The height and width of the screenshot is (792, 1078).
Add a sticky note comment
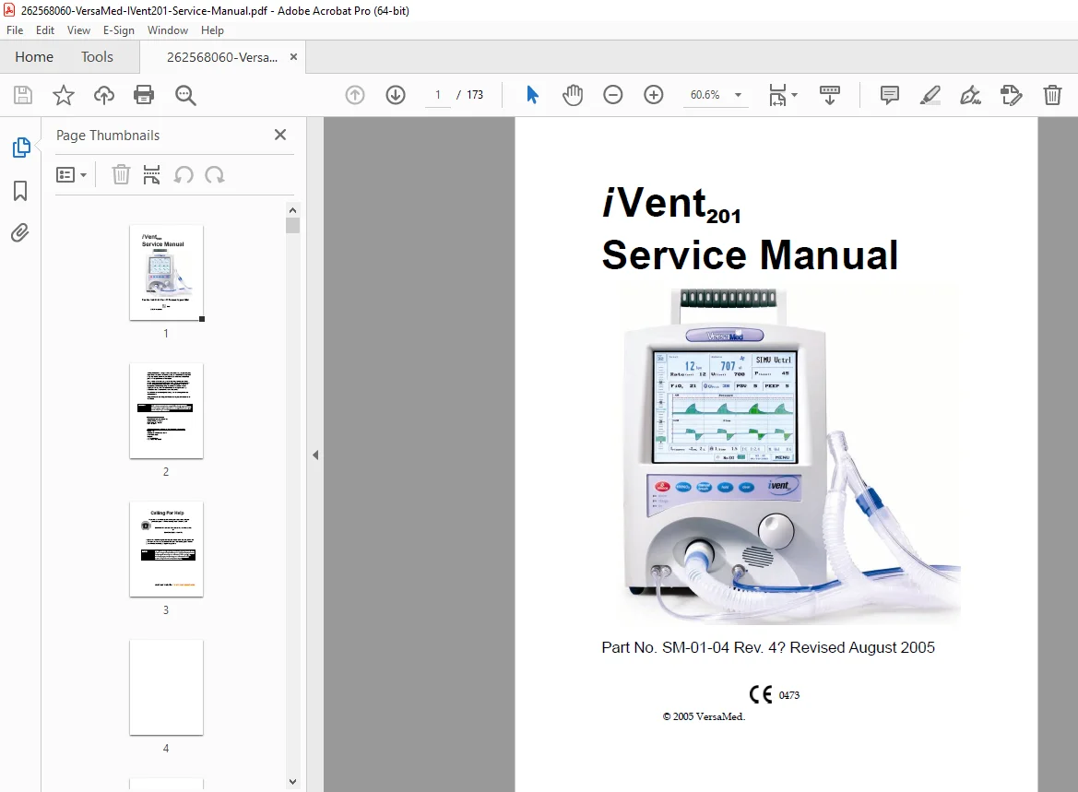pos(890,95)
